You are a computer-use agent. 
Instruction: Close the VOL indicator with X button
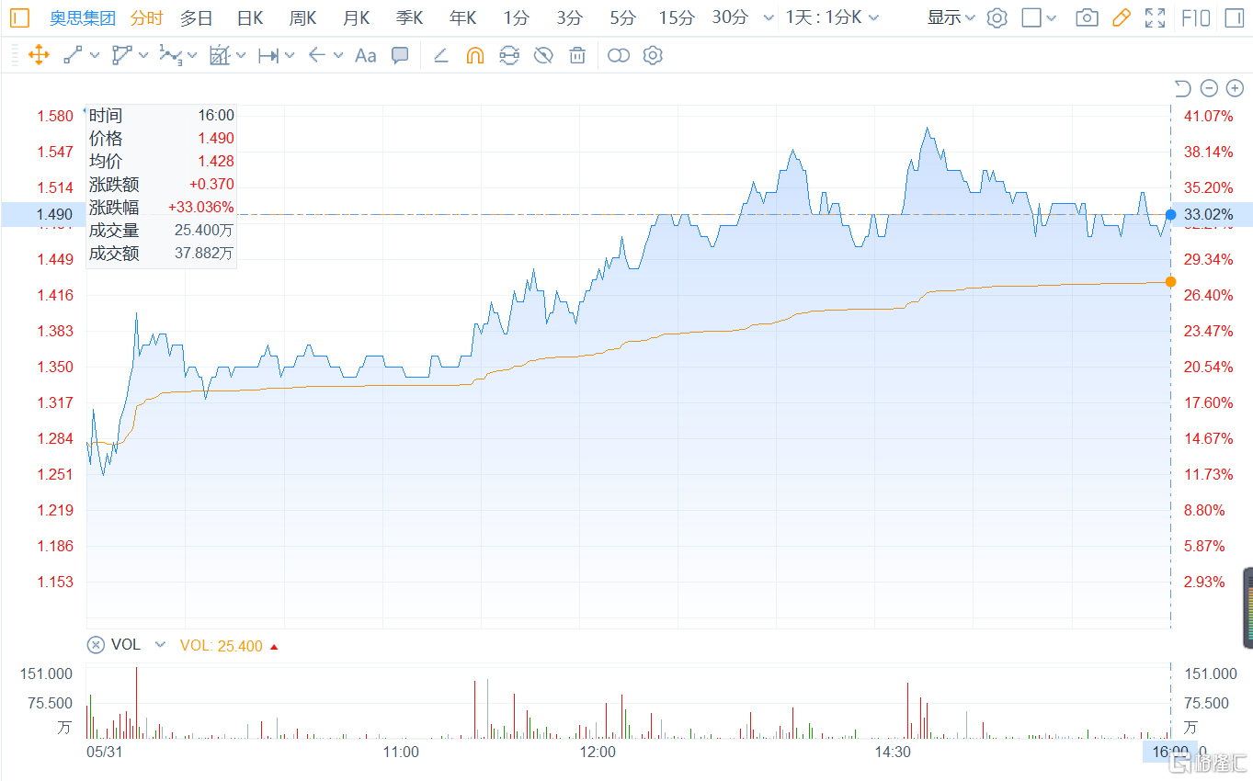click(x=95, y=645)
